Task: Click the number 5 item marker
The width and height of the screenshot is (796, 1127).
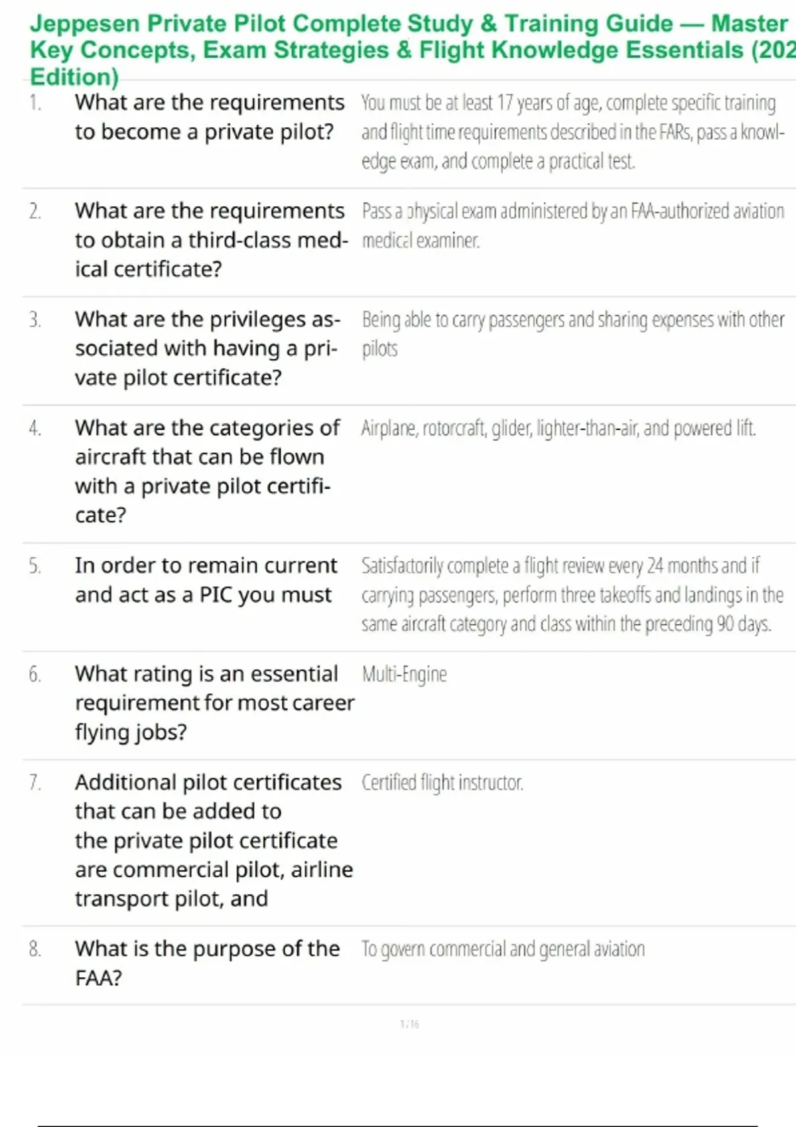Action: click(x=34, y=566)
